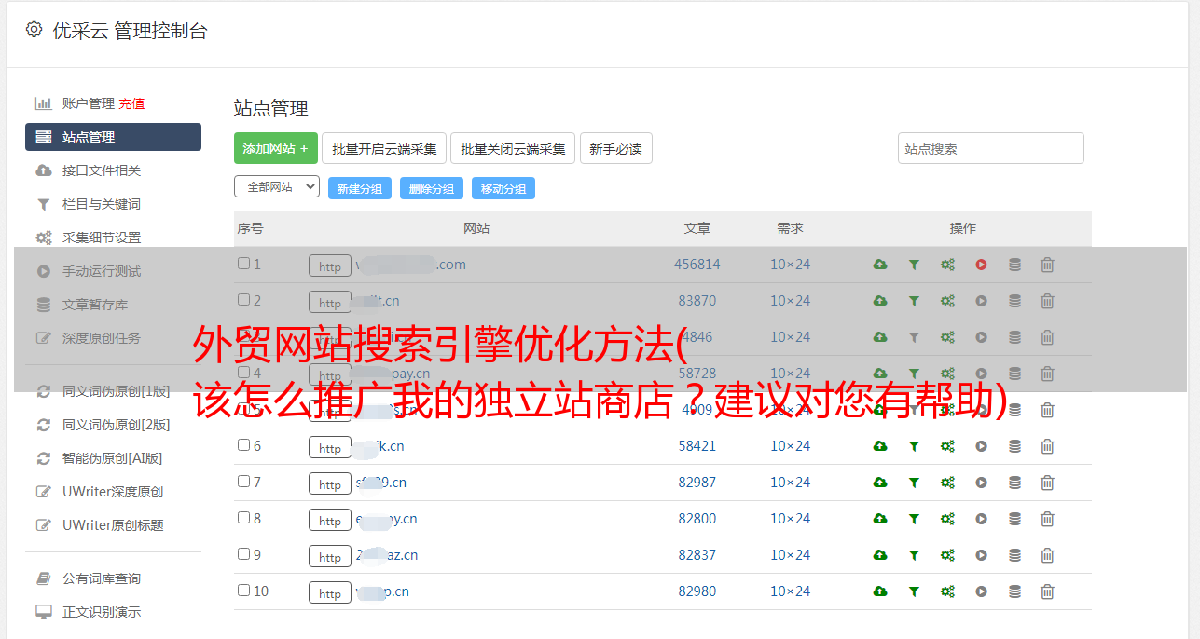
Task: Open 接口文件相关 in the sidebar
Action: 102,170
